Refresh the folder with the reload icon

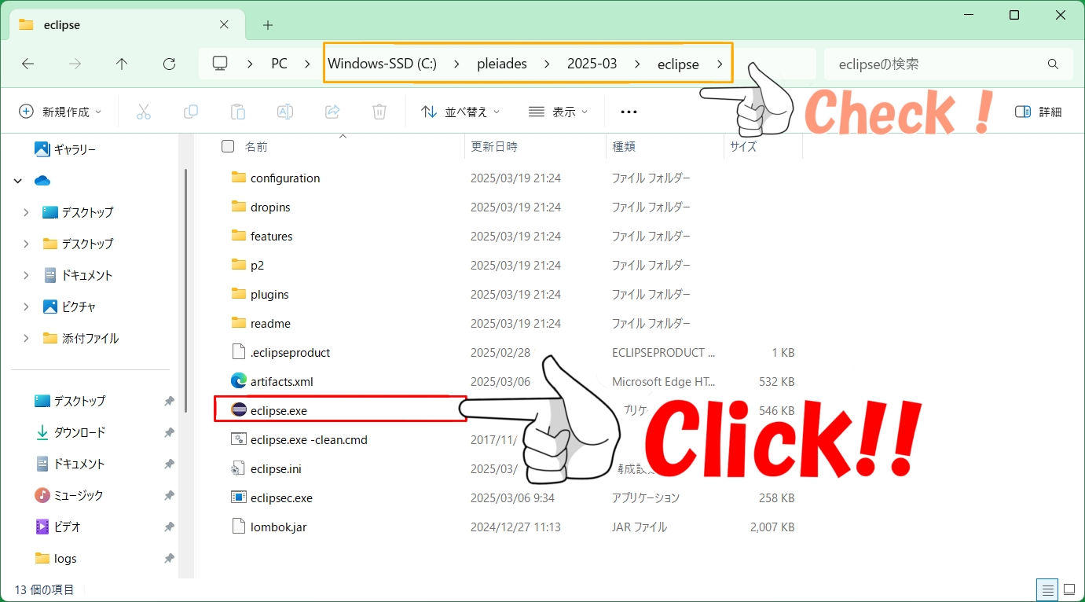pyautogui.click(x=169, y=64)
